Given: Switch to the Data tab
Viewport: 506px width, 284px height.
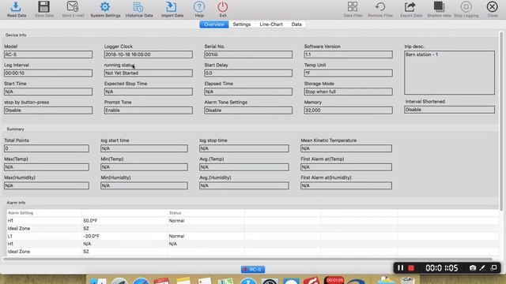Looking at the screenshot, I should (296, 24).
